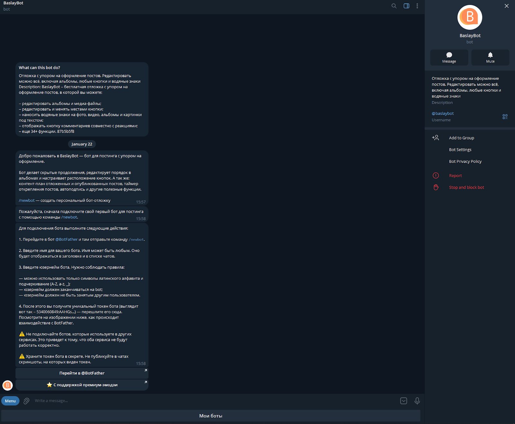515x424 pixels.
Task: Select Stop and block bot
Action: [466, 187]
